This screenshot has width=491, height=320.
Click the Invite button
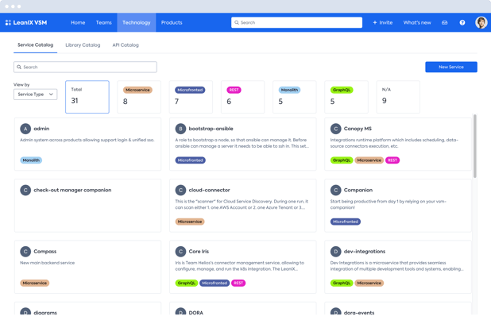tap(383, 22)
